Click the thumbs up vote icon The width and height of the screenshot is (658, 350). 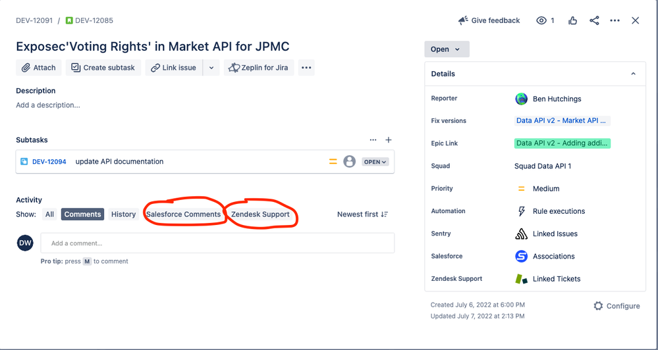(x=573, y=20)
